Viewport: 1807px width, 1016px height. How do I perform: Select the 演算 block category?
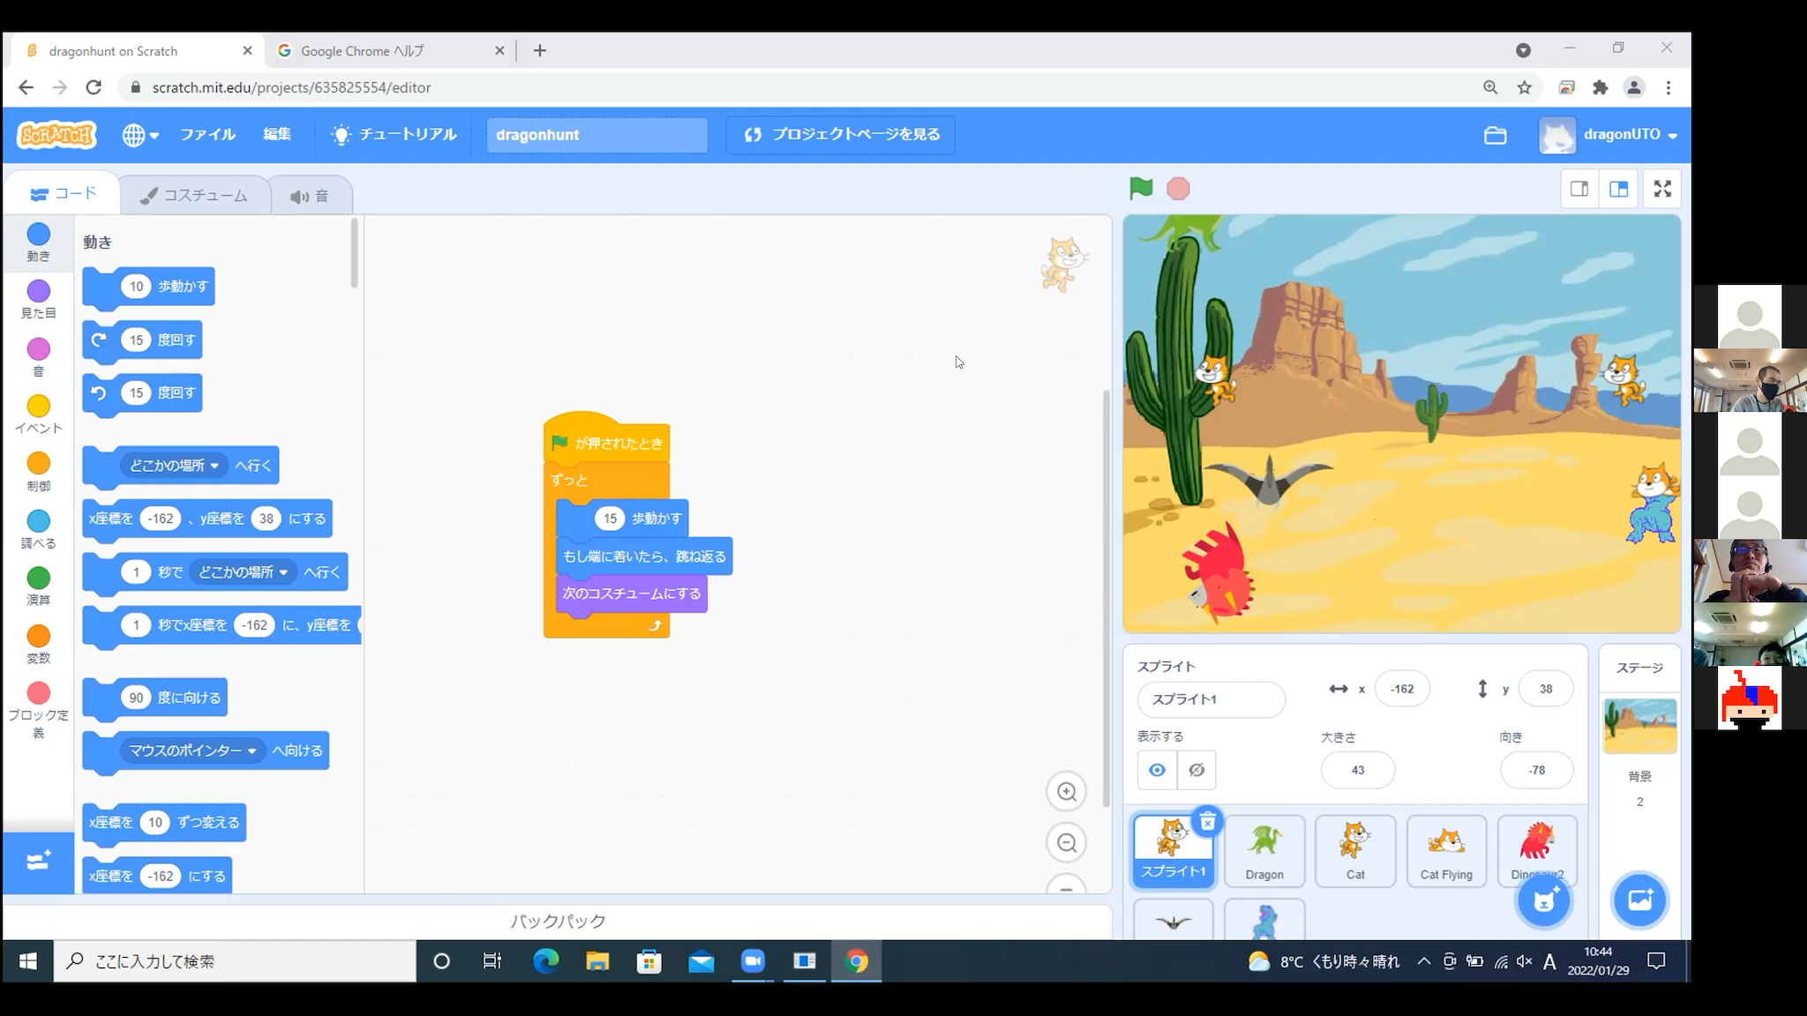(38, 586)
